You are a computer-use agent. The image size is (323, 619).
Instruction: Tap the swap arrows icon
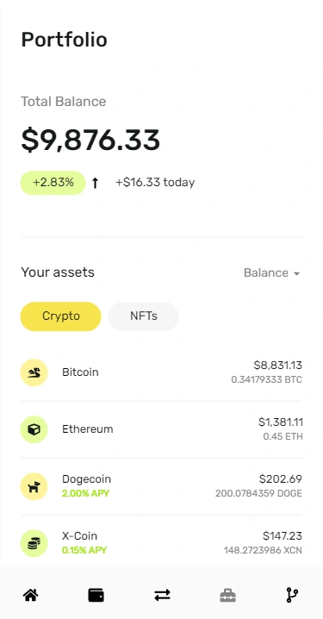[162, 595]
